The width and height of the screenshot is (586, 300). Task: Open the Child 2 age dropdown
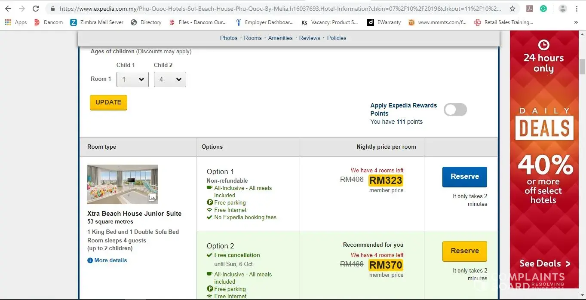pyautogui.click(x=170, y=80)
